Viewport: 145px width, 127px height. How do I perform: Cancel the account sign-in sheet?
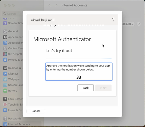pos(36,111)
